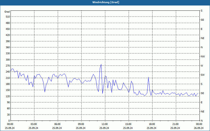Click the "21:00" time axis label
Screen dimensions: 210x131
pyautogui.click(x=176, y=124)
